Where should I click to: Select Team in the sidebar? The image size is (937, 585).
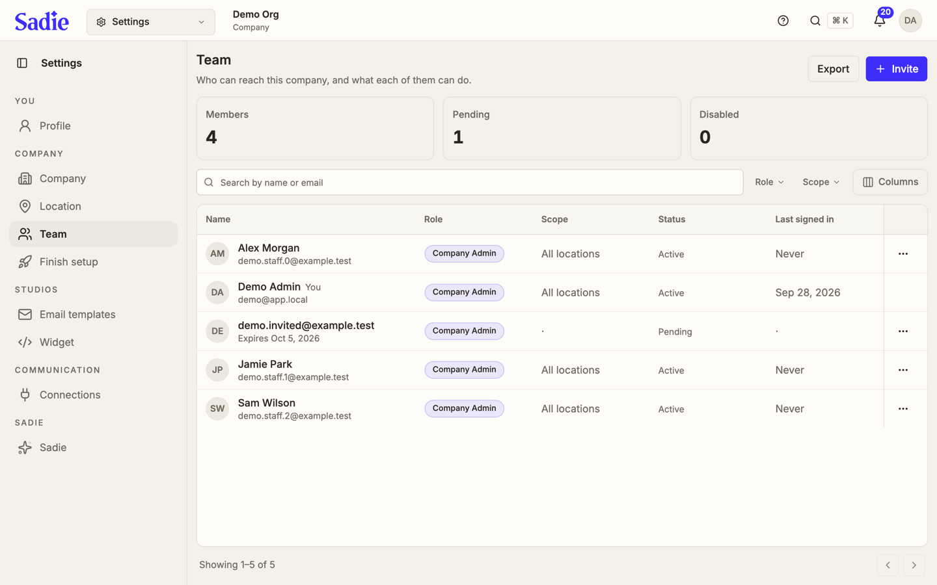pos(93,234)
